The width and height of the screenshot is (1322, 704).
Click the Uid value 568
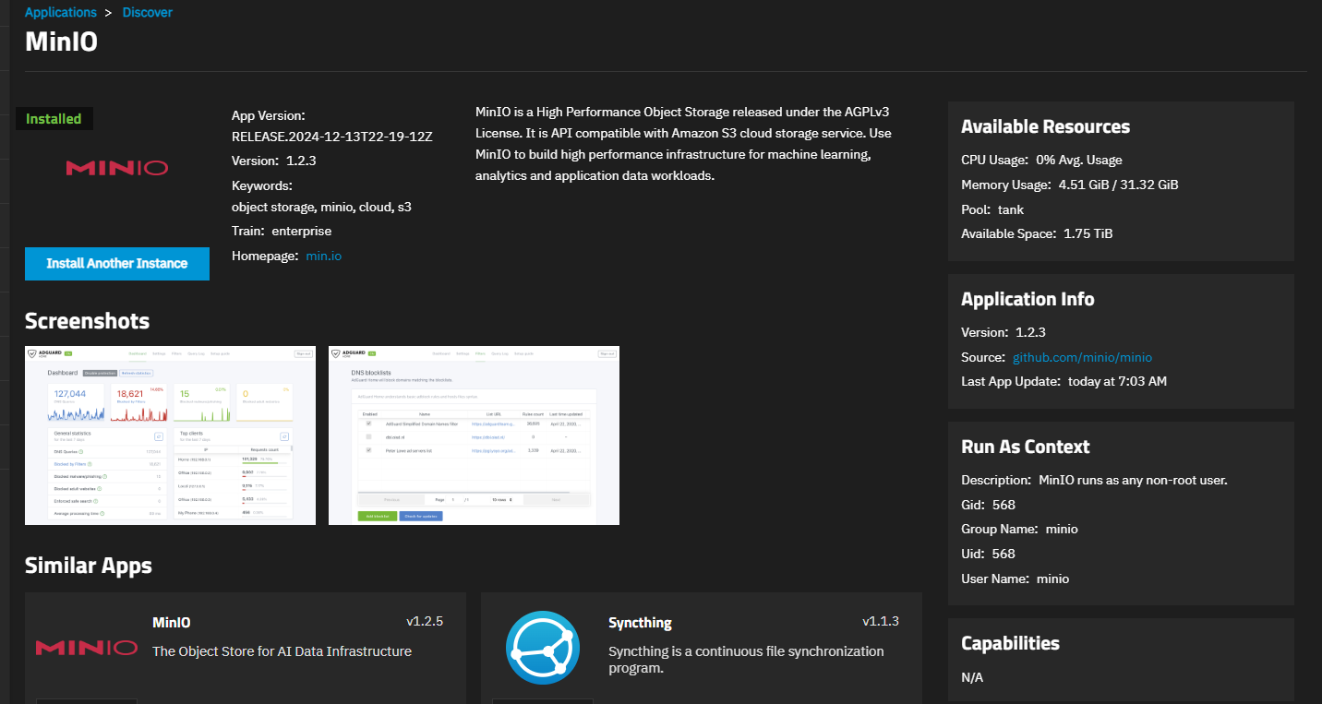click(1004, 554)
